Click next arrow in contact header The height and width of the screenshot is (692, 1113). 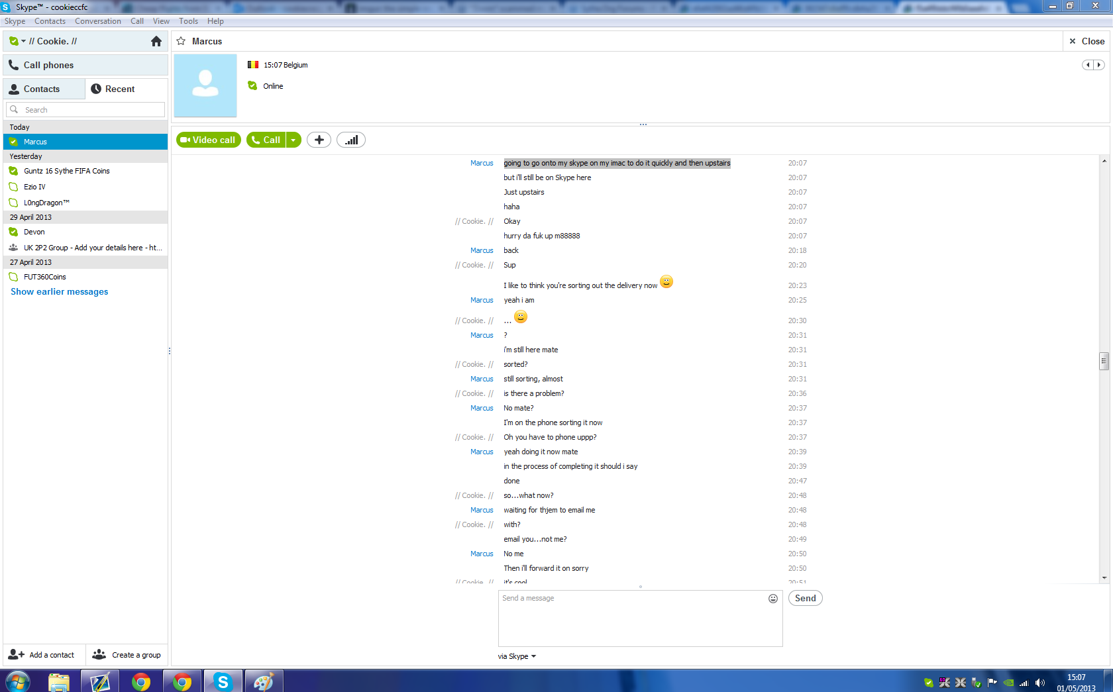coord(1099,65)
